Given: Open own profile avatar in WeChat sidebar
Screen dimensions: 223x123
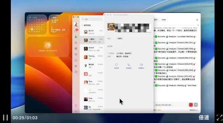Looking at the screenshot, I should pyautogui.click(x=76, y=24).
